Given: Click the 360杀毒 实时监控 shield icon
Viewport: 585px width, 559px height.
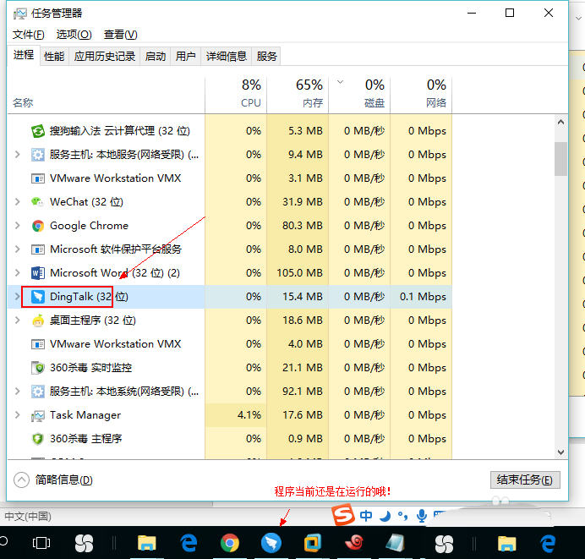Looking at the screenshot, I should [38, 368].
